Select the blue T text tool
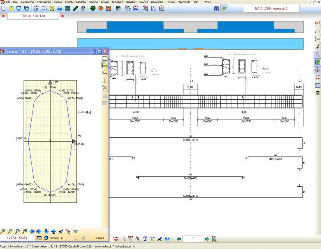 tap(145, 238)
